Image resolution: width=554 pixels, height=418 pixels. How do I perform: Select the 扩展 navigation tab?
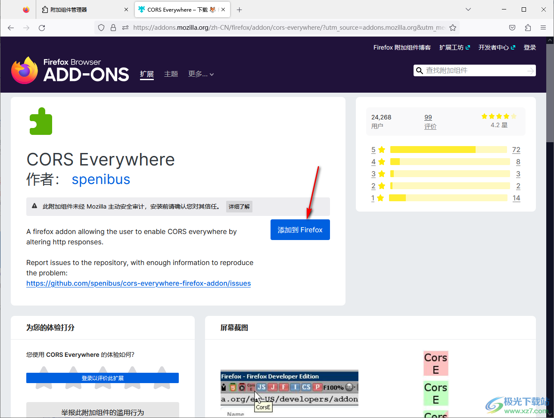click(x=147, y=74)
